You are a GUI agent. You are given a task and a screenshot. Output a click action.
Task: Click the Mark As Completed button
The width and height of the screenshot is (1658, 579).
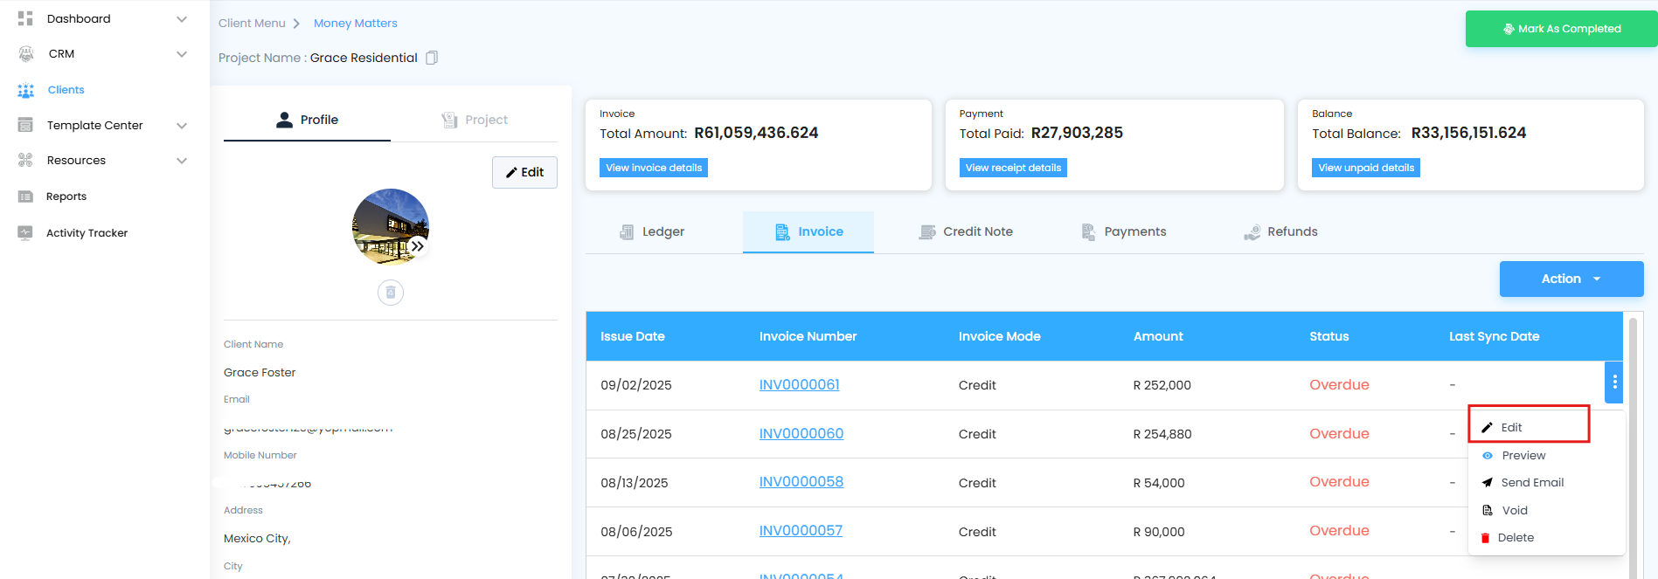[x=1561, y=29]
